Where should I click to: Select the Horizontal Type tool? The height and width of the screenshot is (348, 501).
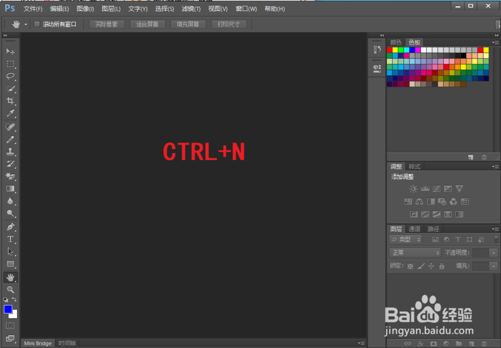tap(10, 239)
